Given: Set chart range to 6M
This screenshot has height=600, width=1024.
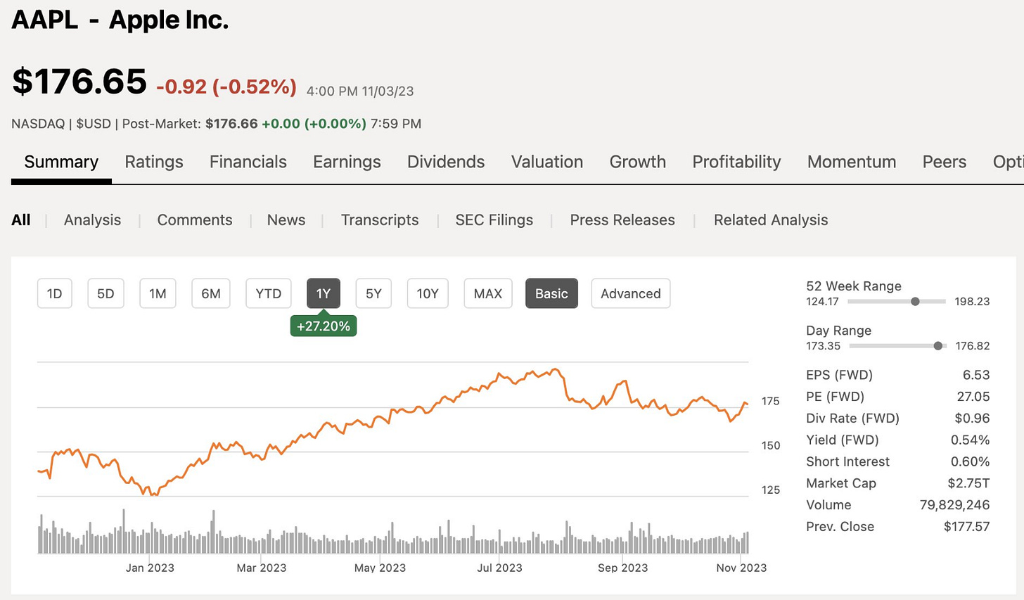Looking at the screenshot, I should (211, 293).
